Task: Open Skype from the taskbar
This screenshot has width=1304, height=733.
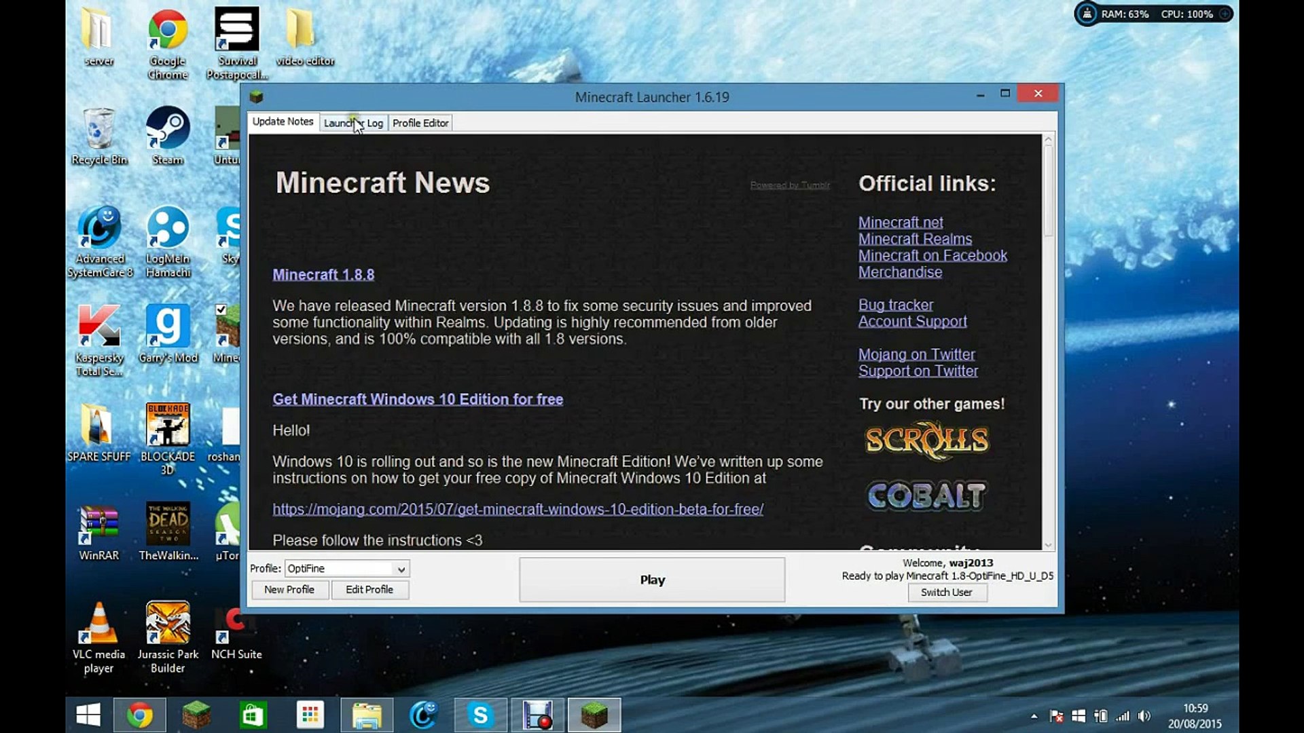Action: 480,715
